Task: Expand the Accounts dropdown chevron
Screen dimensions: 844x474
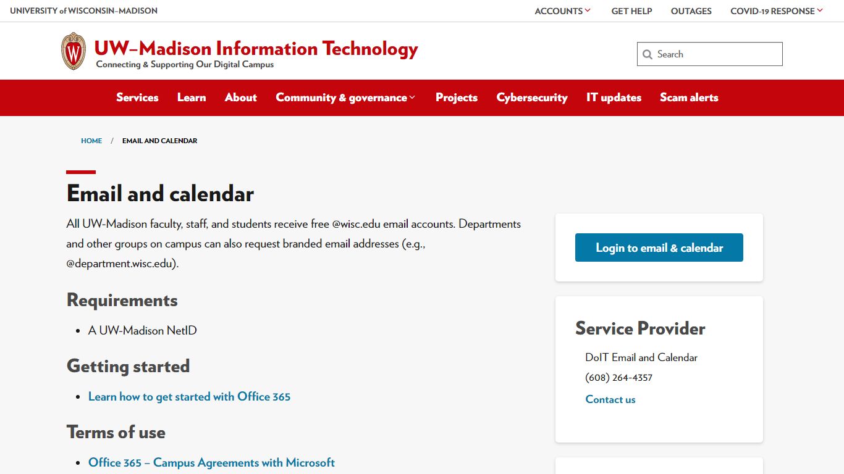Action: 588,10
